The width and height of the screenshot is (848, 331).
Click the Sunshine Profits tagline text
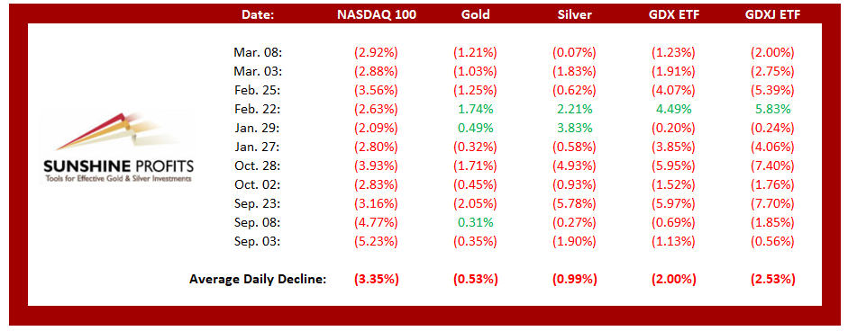[x=119, y=178]
